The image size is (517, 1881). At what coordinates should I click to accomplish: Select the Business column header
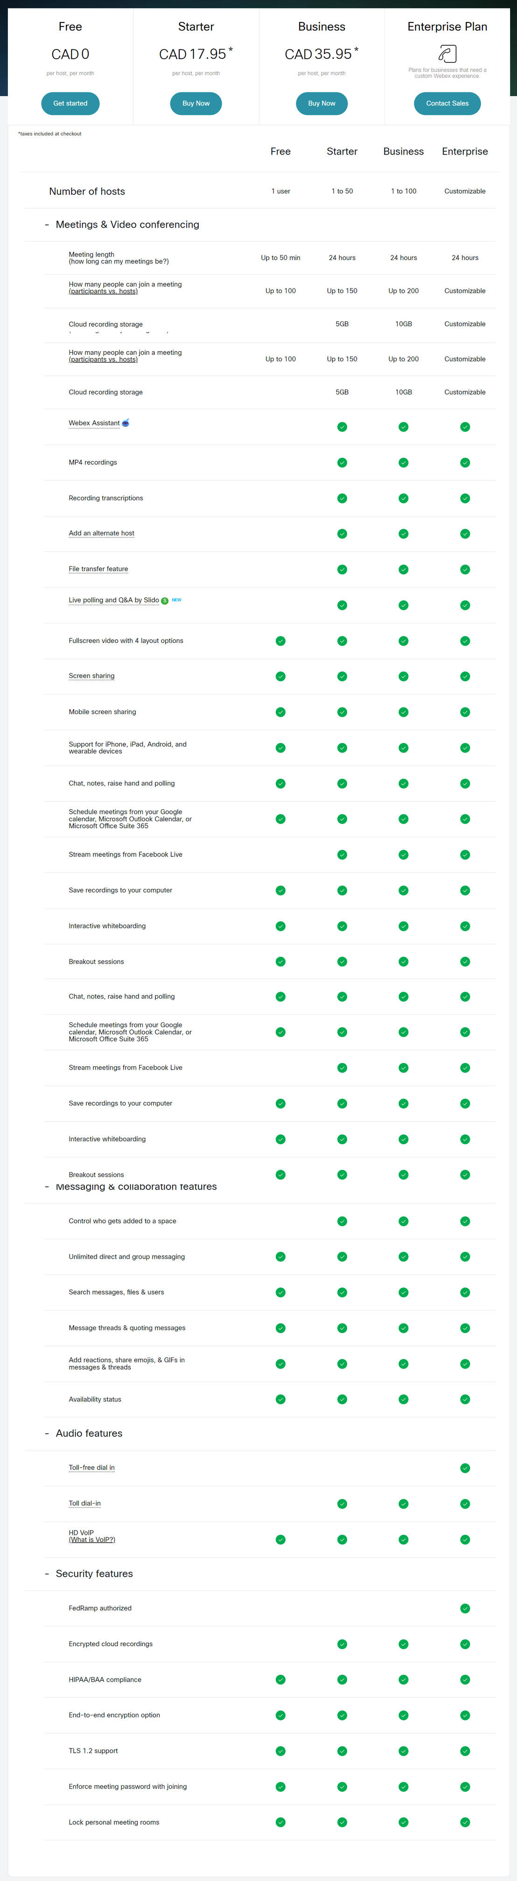(x=402, y=151)
